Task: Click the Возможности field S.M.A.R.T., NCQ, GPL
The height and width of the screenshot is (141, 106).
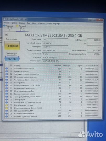Action: pyautogui.click(x=72, y=61)
